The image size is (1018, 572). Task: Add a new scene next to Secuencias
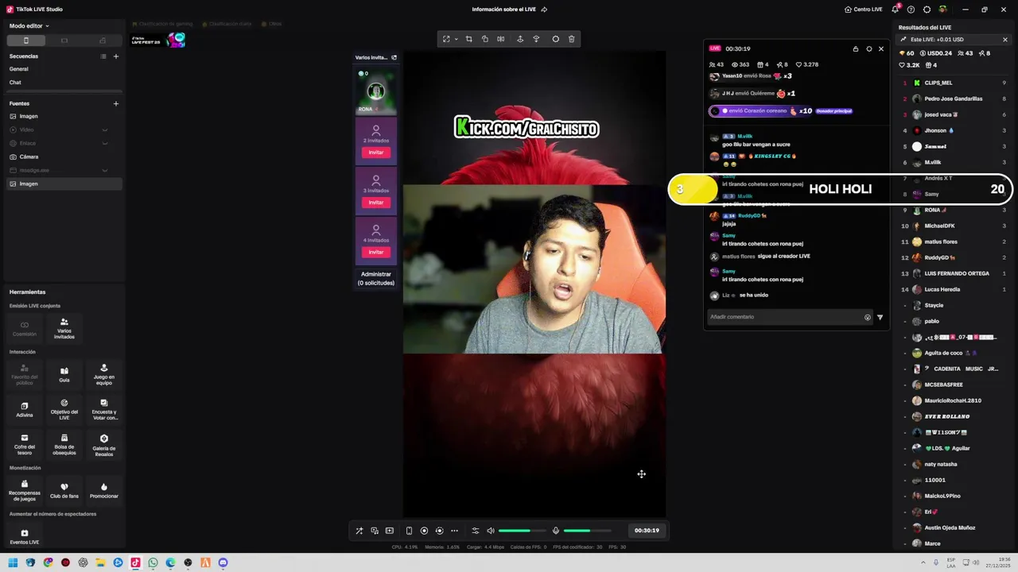(116, 56)
